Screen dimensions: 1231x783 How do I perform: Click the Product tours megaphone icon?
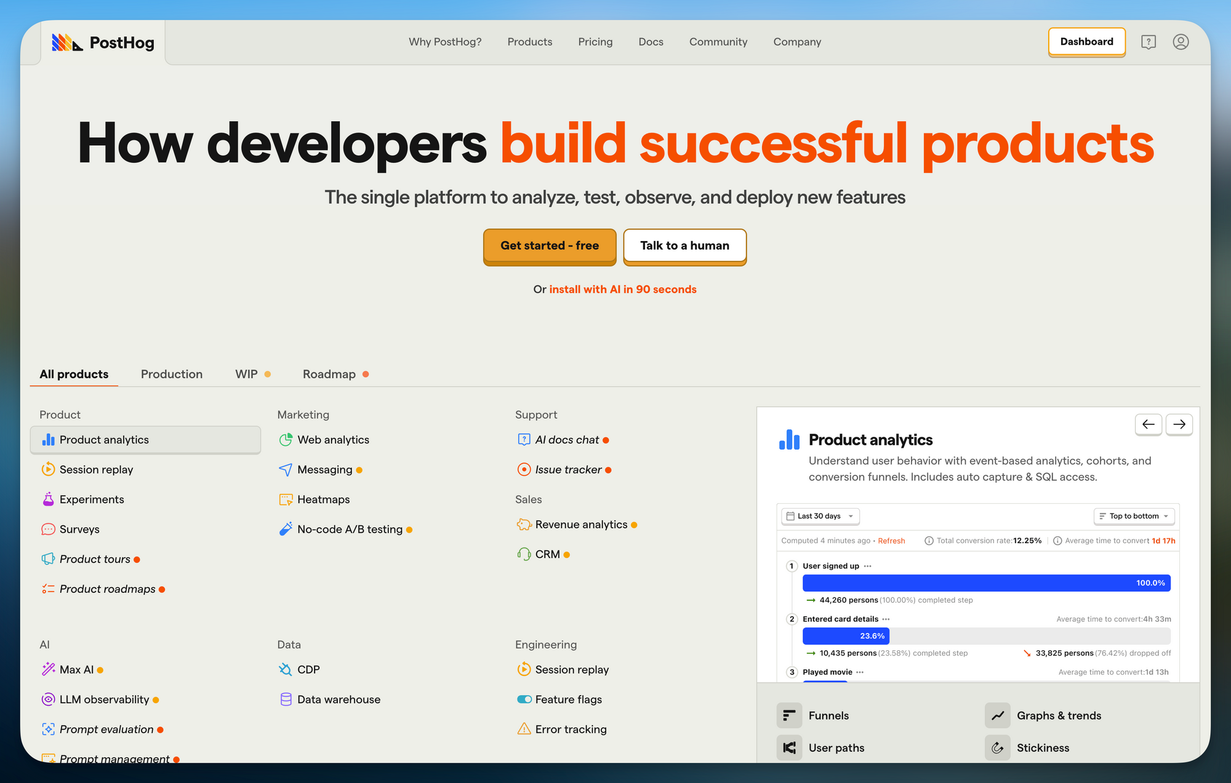click(48, 559)
